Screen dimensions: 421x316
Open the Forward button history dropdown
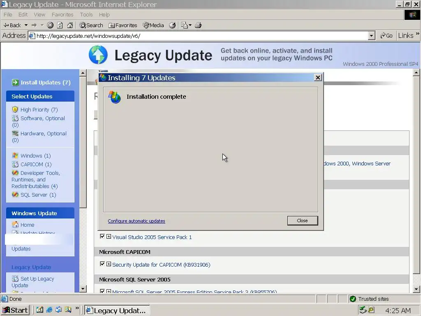pos(42,25)
